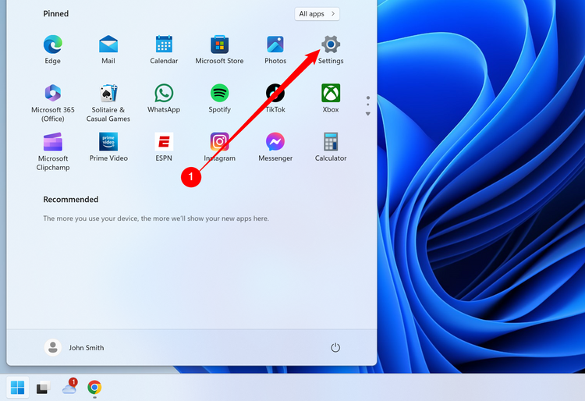Open the weather widget with notification badge

pos(69,386)
